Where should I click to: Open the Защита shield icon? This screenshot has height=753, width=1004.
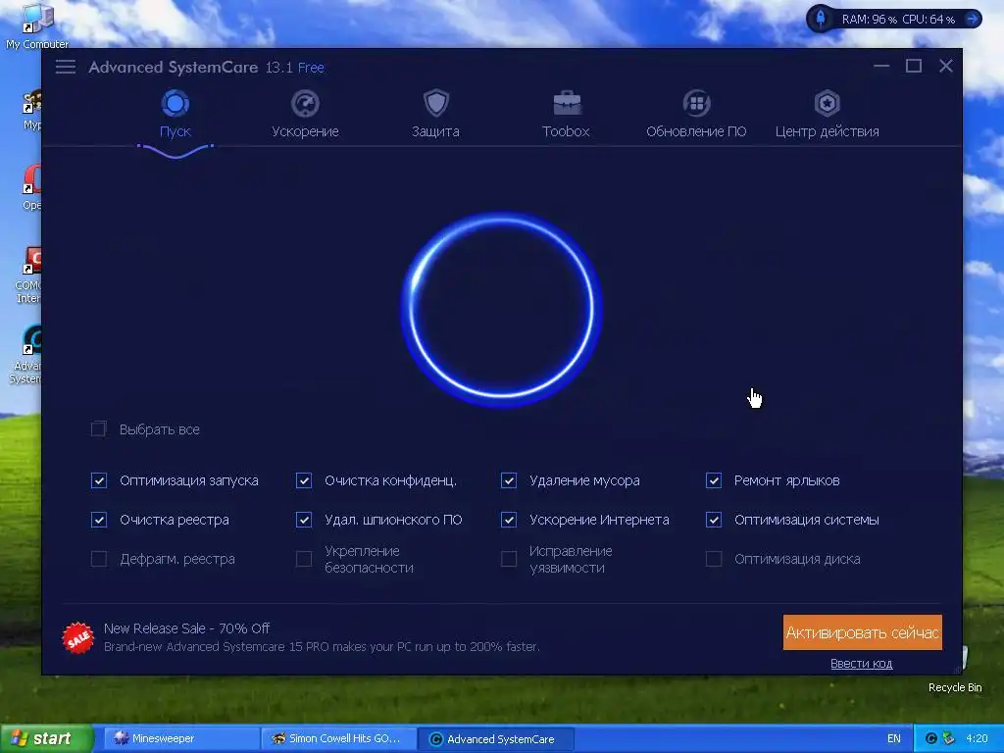436,103
